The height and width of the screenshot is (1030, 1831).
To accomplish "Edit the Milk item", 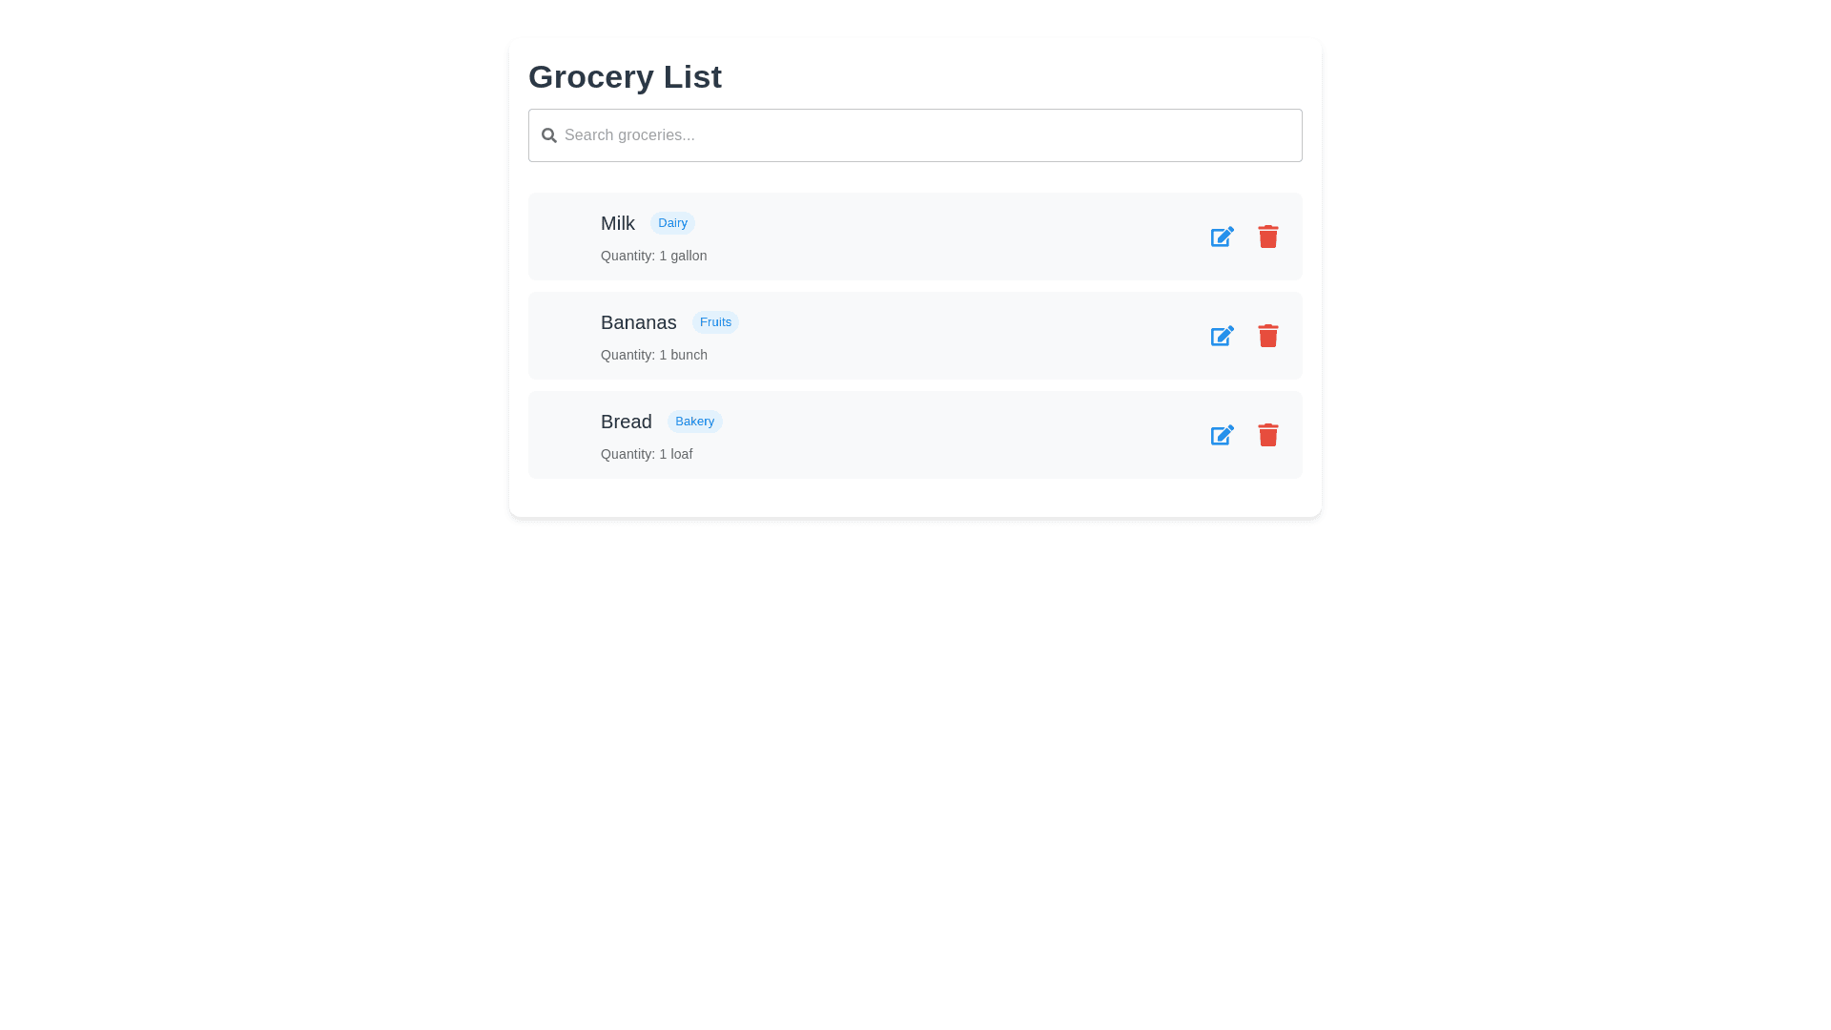I will (x=1222, y=237).
